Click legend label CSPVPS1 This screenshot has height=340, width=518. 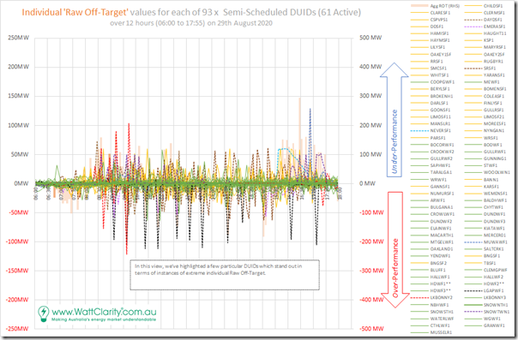pos(439,20)
